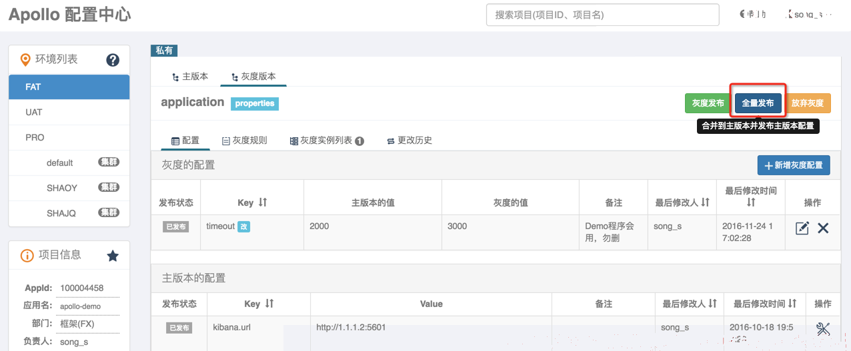Open the 更改历史 sub-tab
This screenshot has width=851, height=351.
click(x=409, y=141)
